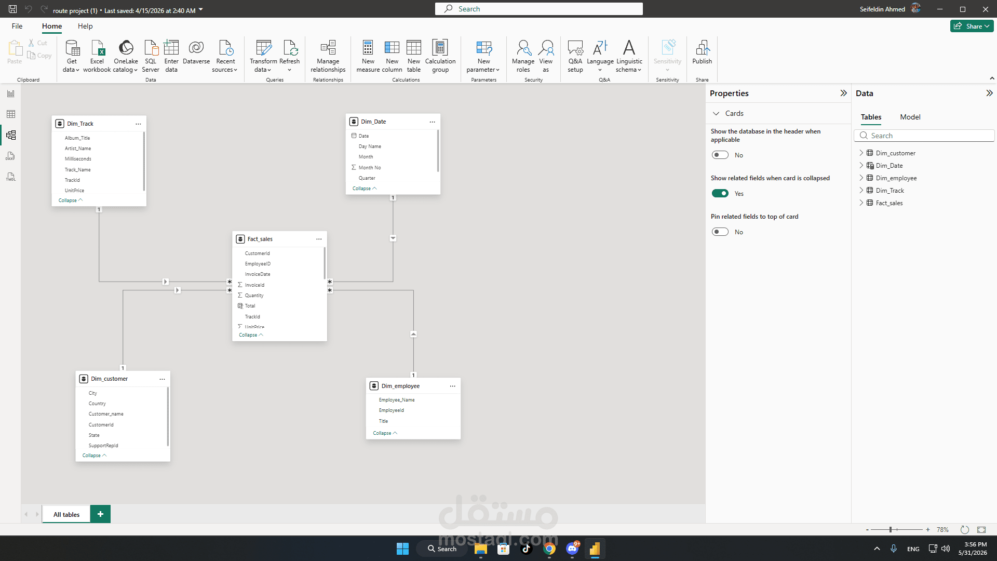Open TMDL view in sidebar
The image size is (997, 561).
point(11,177)
